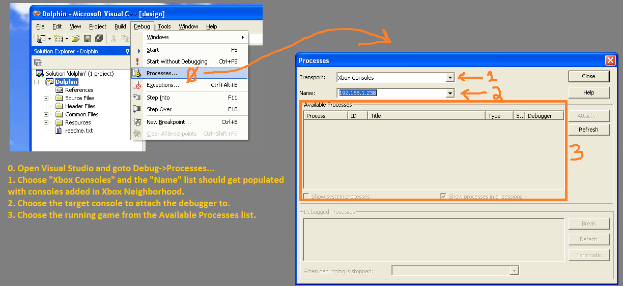Image resolution: width=623 pixels, height=286 pixels.
Task: Click the Save All toolbar icon
Action: click(x=99, y=39)
